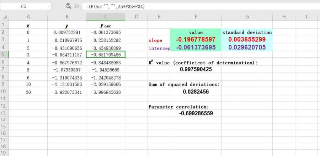Click slope standard deviation 0.003655299 cell
The width and height of the screenshot is (320, 156).
(247, 40)
